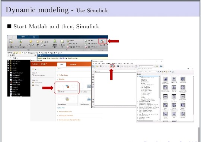Image resolution: width=201 pixels, height=142 pixels.
Task: Switch to the third MATLAB ribbon tab
Action: click(x=34, y=37)
